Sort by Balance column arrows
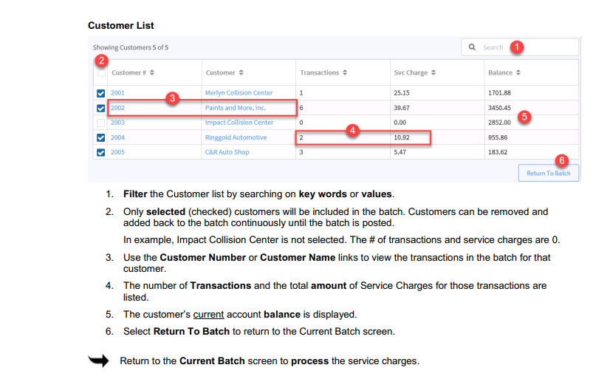The image size is (593, 376). (x=518, y=72)
